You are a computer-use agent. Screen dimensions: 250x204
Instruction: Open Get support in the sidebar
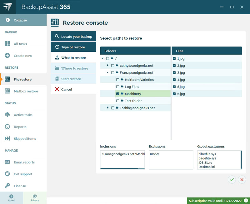pos(23,174)
